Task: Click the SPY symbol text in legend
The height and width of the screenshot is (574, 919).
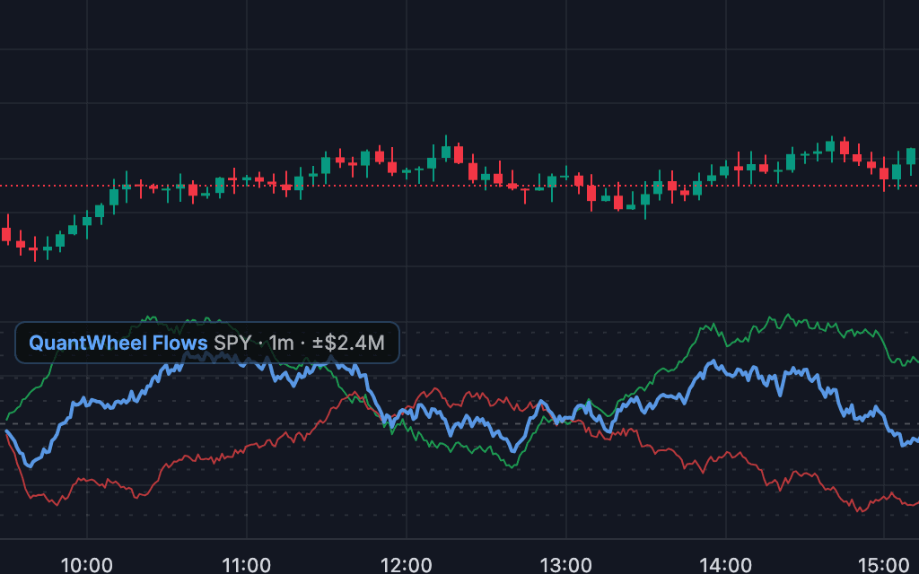Action: tap(232, 343)
